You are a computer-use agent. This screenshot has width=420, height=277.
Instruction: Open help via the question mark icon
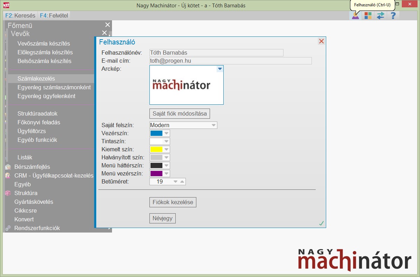point(393,16)
